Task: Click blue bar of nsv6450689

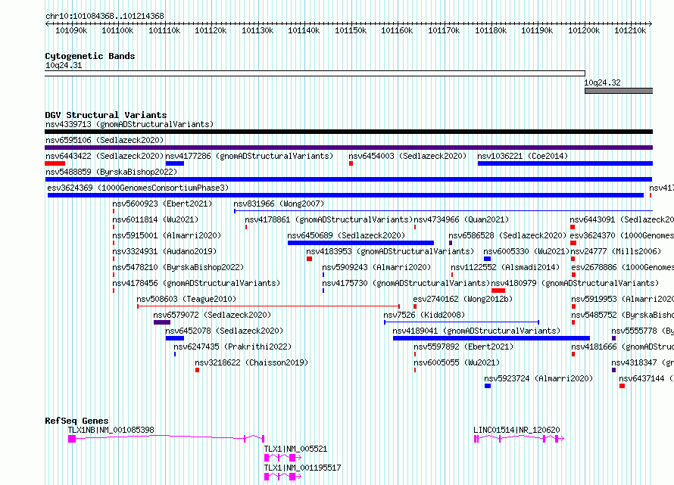Action: [360, 243]
